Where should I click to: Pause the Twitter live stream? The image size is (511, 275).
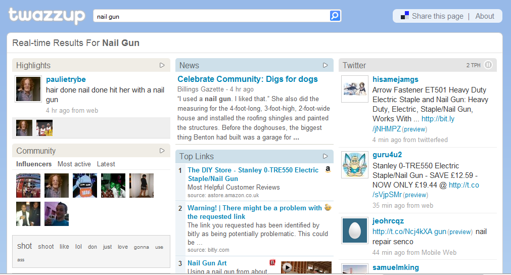coord(488,65)
